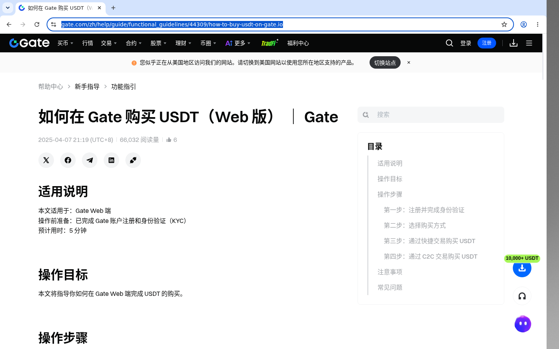Image resolution: width=559 pixels, height=349 pixels.
Task: Click the 预计用时：5 分钟 line
Action: point(62,230)
